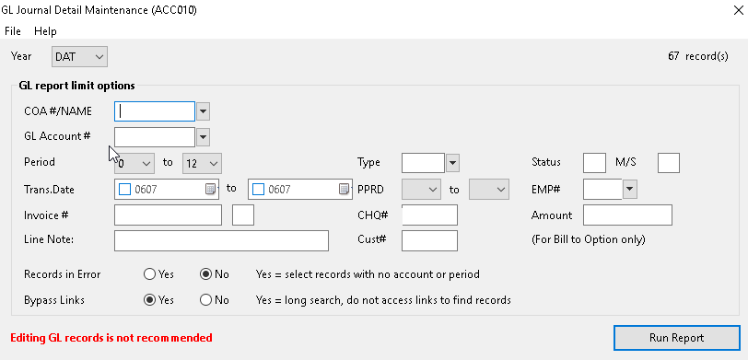
Task: Tick the first Trans.Date checkbox
Action: (124, 190)
